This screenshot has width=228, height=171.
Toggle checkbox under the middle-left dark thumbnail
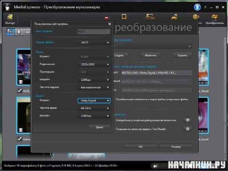click(x=19, y=139)
